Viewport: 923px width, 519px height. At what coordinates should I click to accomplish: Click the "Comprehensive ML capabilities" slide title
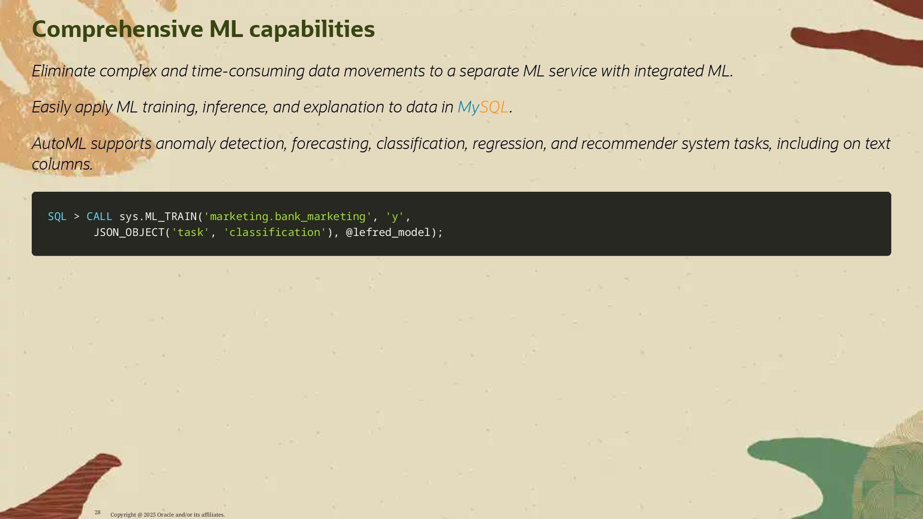click(x=203, y=29)
